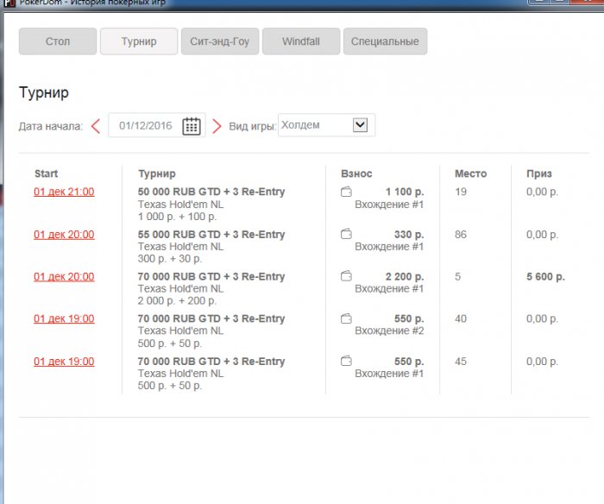This screenshot has width=604, height=504.
Task: Switch to the Windfall tab
Action: click(x=301, y=41)
